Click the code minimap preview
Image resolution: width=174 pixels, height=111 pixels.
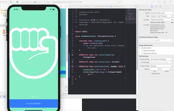(x=131, y=16)
